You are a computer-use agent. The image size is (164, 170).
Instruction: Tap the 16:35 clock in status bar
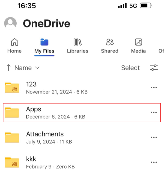27,6
